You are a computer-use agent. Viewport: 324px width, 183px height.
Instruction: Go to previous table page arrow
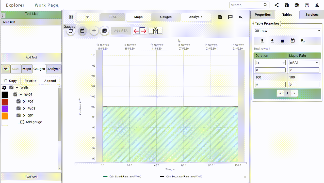pos(280,93)
